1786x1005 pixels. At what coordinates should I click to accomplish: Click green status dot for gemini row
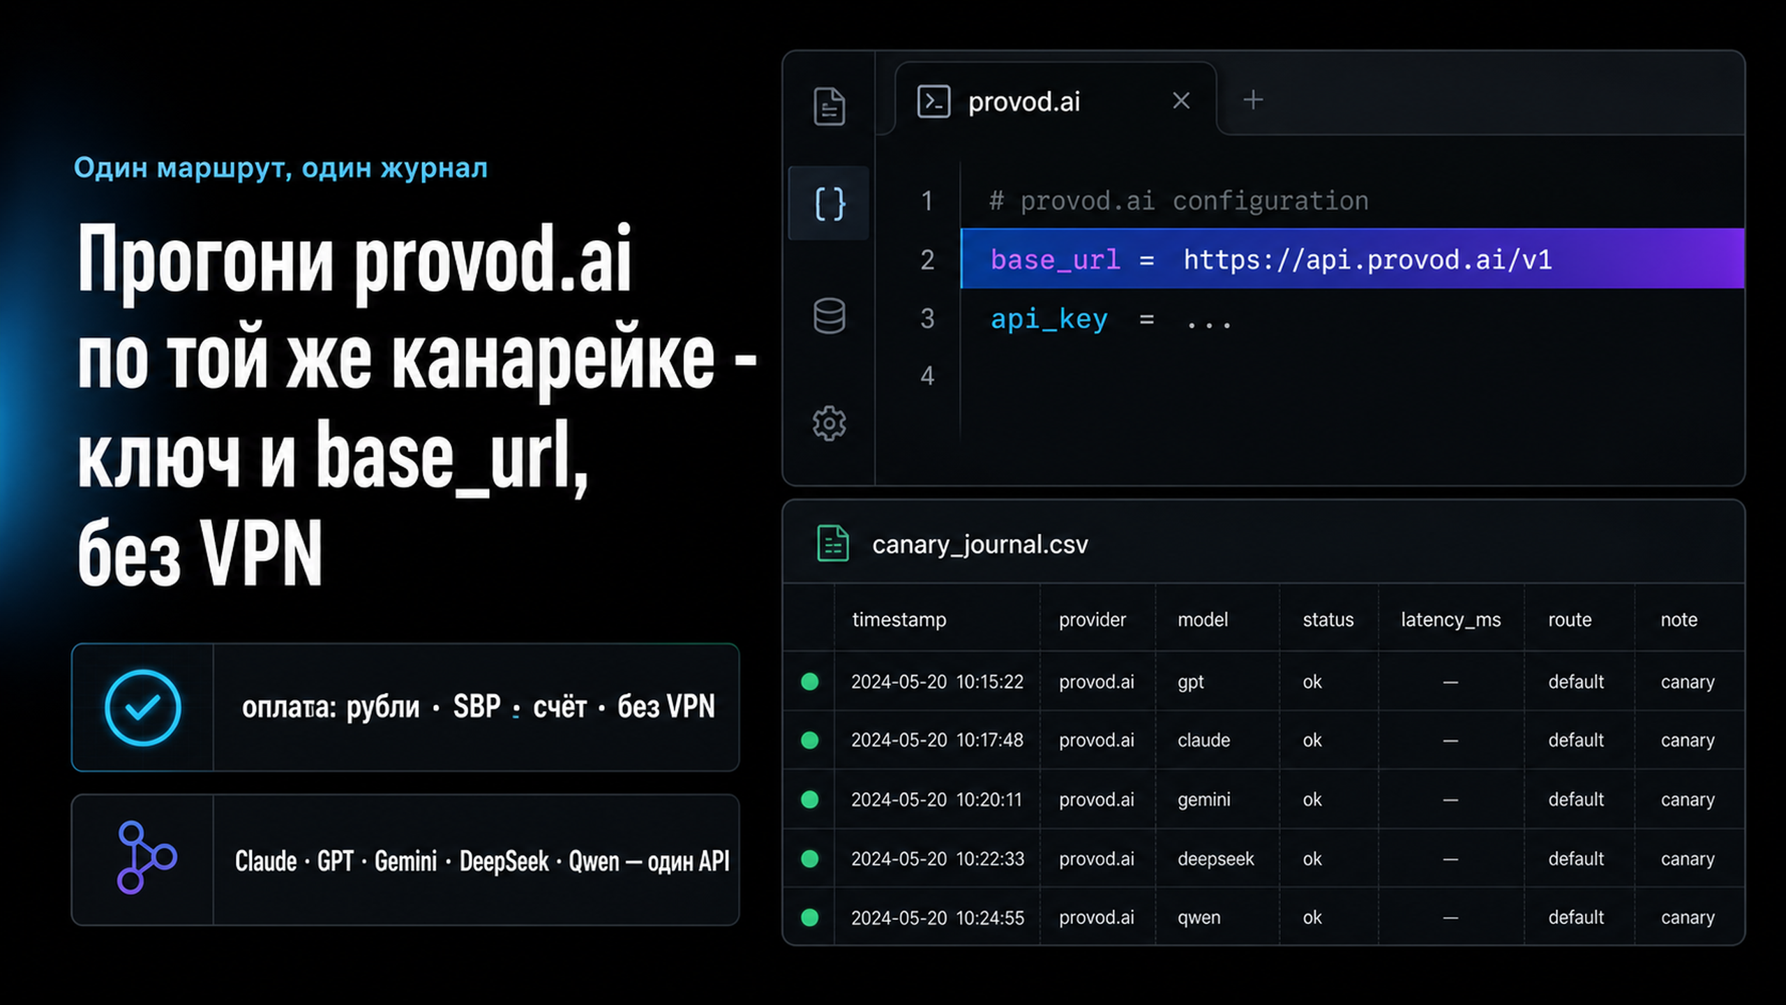809,799
